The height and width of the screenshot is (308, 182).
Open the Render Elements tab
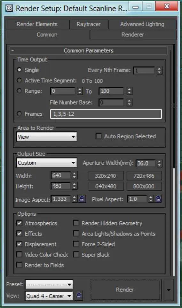(x=37, y=24)
